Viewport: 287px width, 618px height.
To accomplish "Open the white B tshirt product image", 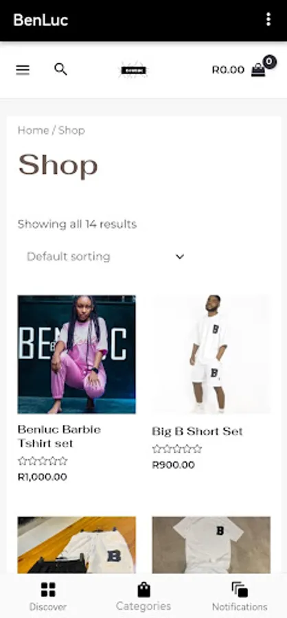I will click(x=211, y=545).
